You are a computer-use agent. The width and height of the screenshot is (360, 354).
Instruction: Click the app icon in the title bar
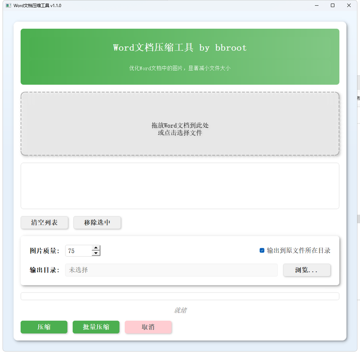pos(8,5)
